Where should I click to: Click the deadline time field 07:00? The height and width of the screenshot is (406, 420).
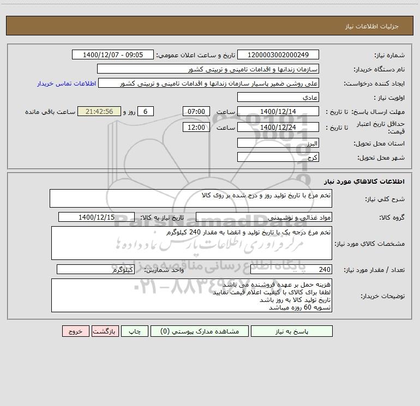[x=196, y=111]
